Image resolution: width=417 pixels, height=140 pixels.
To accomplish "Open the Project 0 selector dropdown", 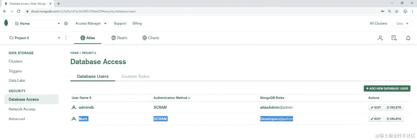I will (x=35, y=38).
